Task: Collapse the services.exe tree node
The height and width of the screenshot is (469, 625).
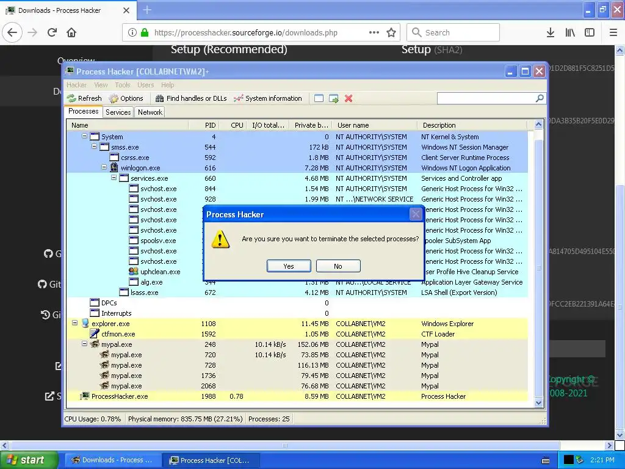Action: coord(114,178)
